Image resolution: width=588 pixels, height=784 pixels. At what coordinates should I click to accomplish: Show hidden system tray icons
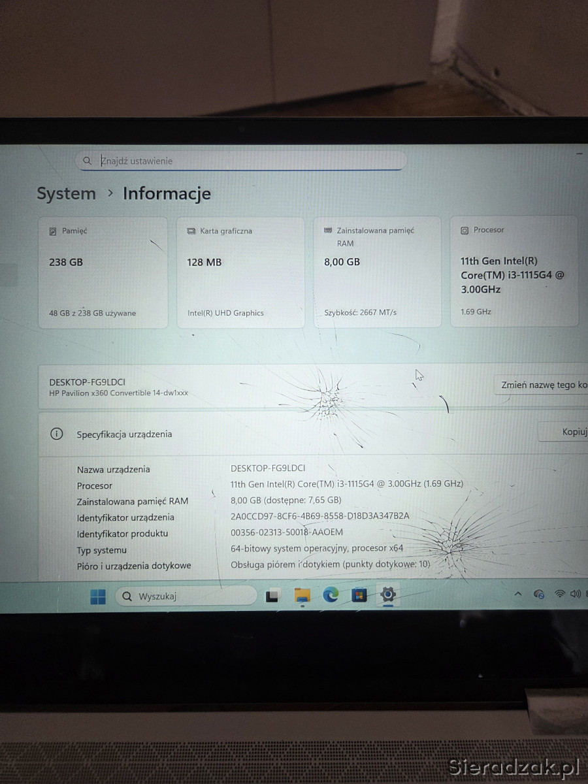point(518,594)
